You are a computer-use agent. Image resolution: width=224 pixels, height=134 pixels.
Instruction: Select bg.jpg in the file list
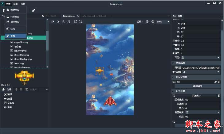pos(17,46)
